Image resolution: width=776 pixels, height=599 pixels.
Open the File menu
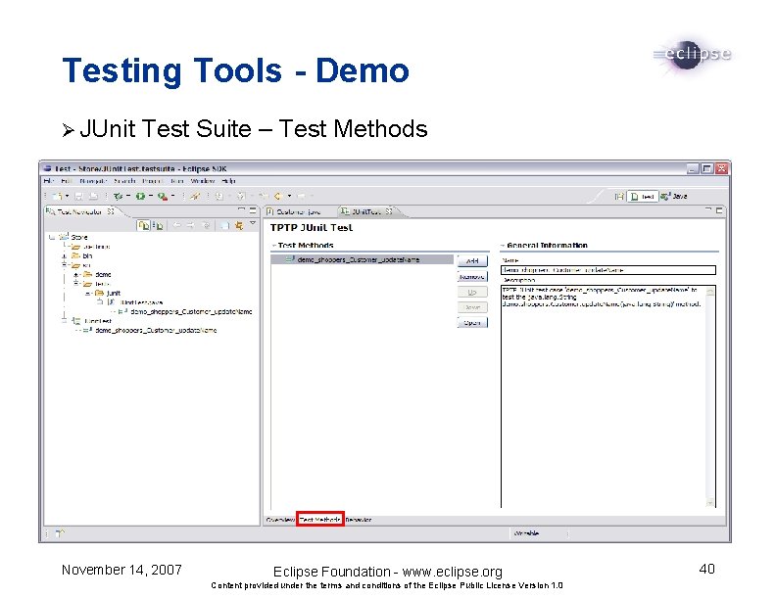(49, 181)
